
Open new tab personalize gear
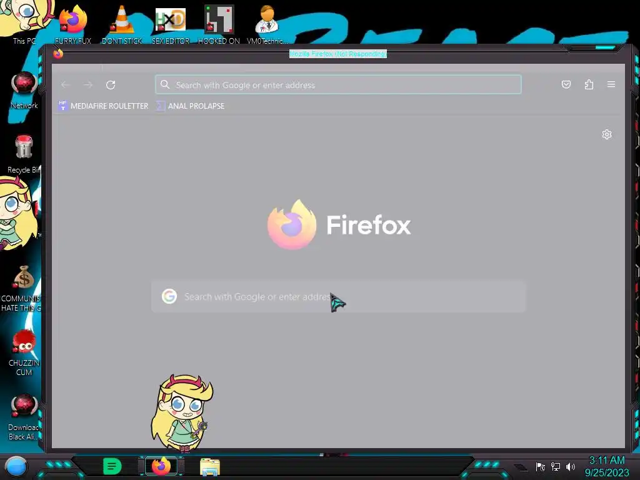(x=607, y=134)
